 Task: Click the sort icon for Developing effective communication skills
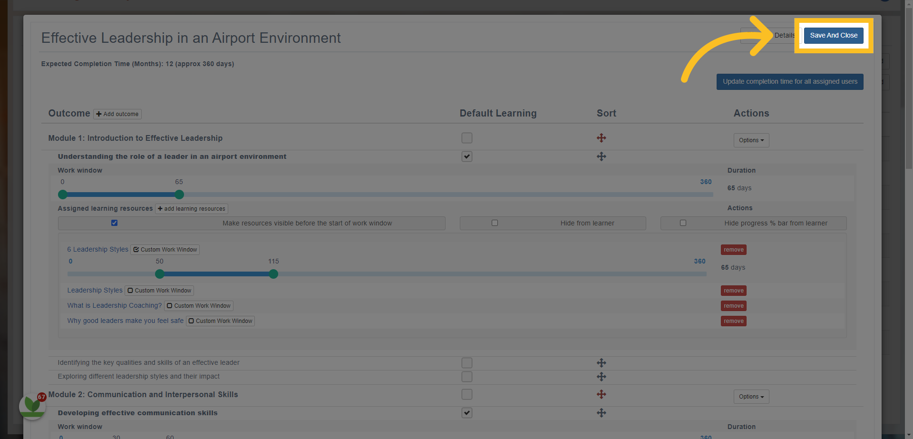point(602,413)
